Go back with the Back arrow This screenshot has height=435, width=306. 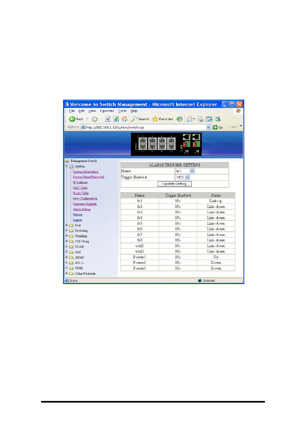76,119
